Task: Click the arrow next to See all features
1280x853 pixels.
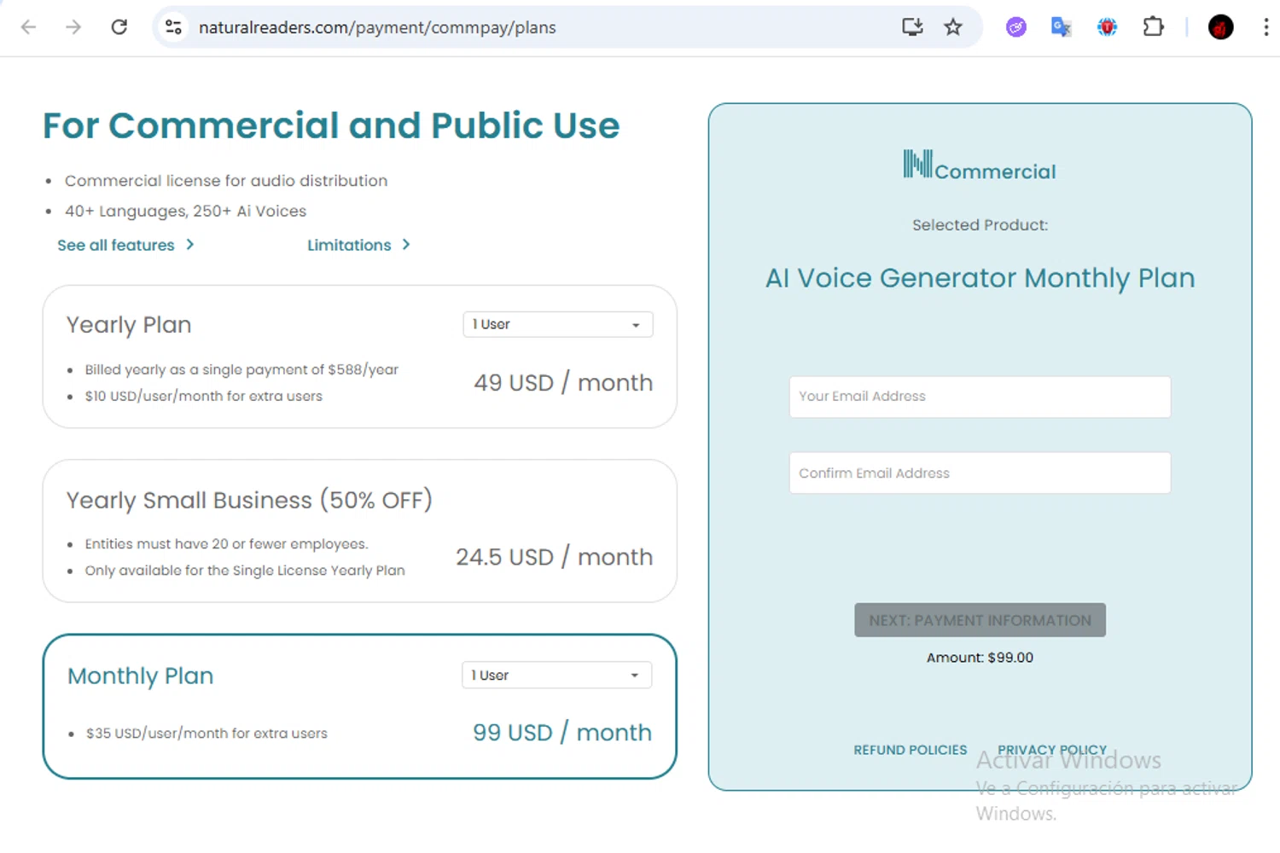Action: click(x=190, y=245)
